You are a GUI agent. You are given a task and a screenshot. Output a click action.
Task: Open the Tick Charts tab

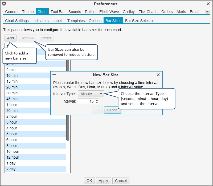coord(148,12)
